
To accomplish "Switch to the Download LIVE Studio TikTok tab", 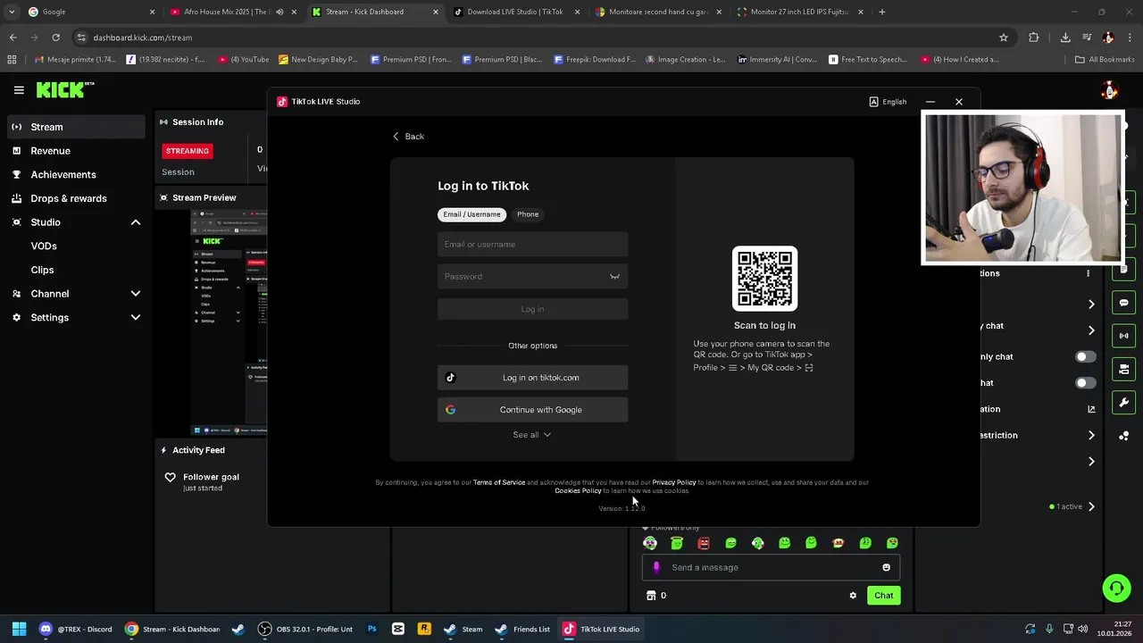I will pos(515,12).
